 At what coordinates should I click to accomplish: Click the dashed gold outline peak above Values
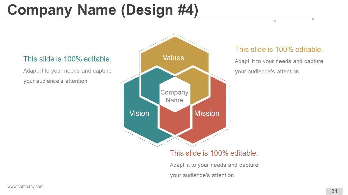pyautogui.click(x=175, y=34)
